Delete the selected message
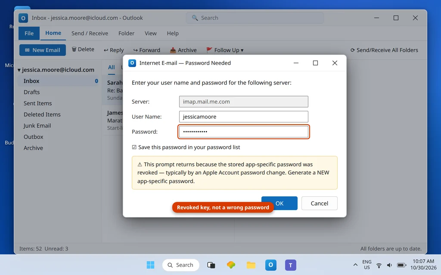 coord(83,49)
